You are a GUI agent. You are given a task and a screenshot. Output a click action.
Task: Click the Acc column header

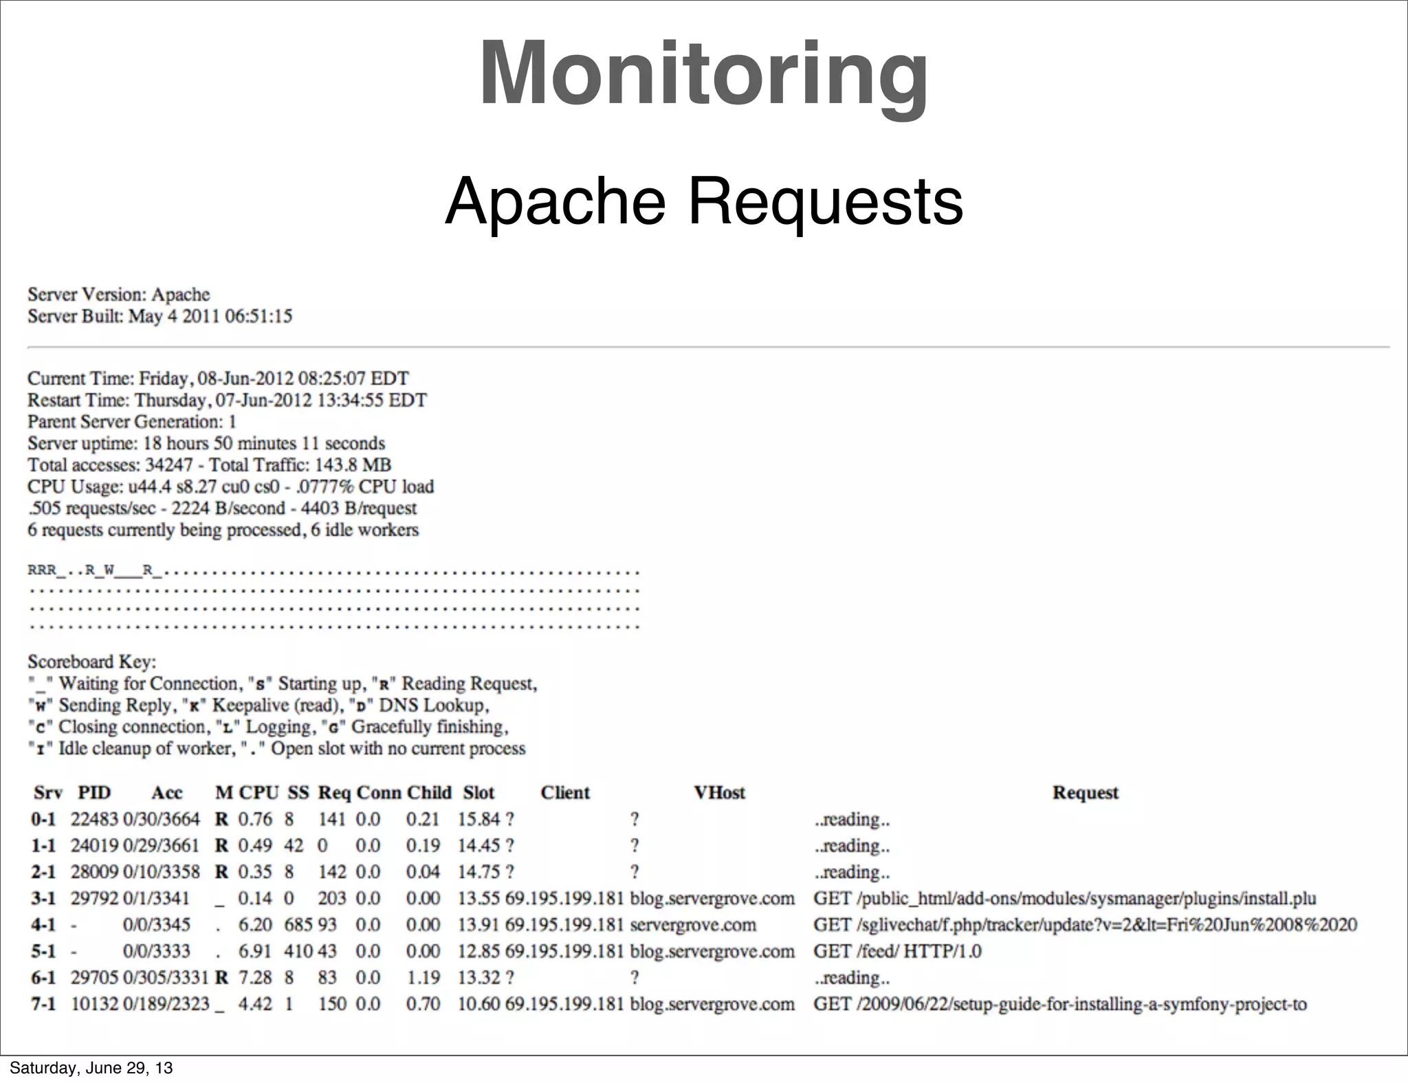pyautogui.click(x=167, y=793)
